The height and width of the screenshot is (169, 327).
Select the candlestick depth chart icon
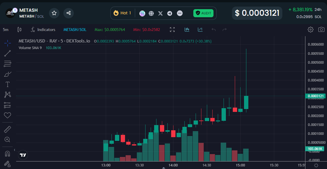coord(187,30)
